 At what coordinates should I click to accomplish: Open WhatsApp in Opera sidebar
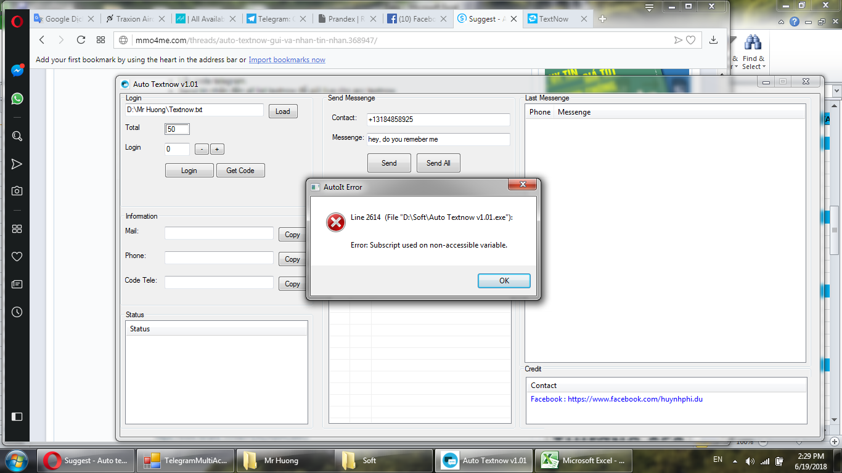17,99
